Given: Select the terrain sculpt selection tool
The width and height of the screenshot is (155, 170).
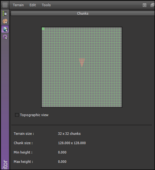Looking at the screenshot, I should tap(5, 21).
